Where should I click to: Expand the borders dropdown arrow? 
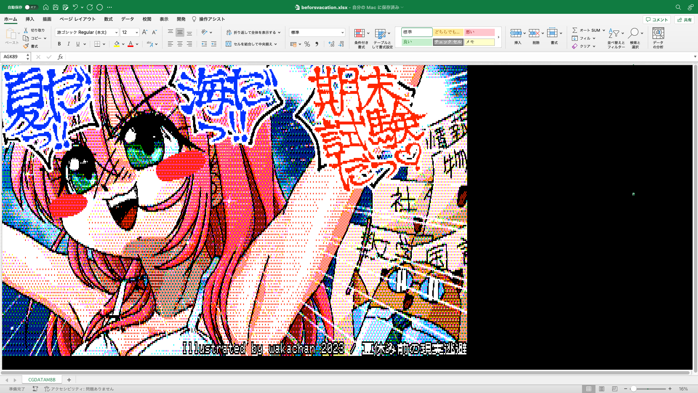click(104, 44)
